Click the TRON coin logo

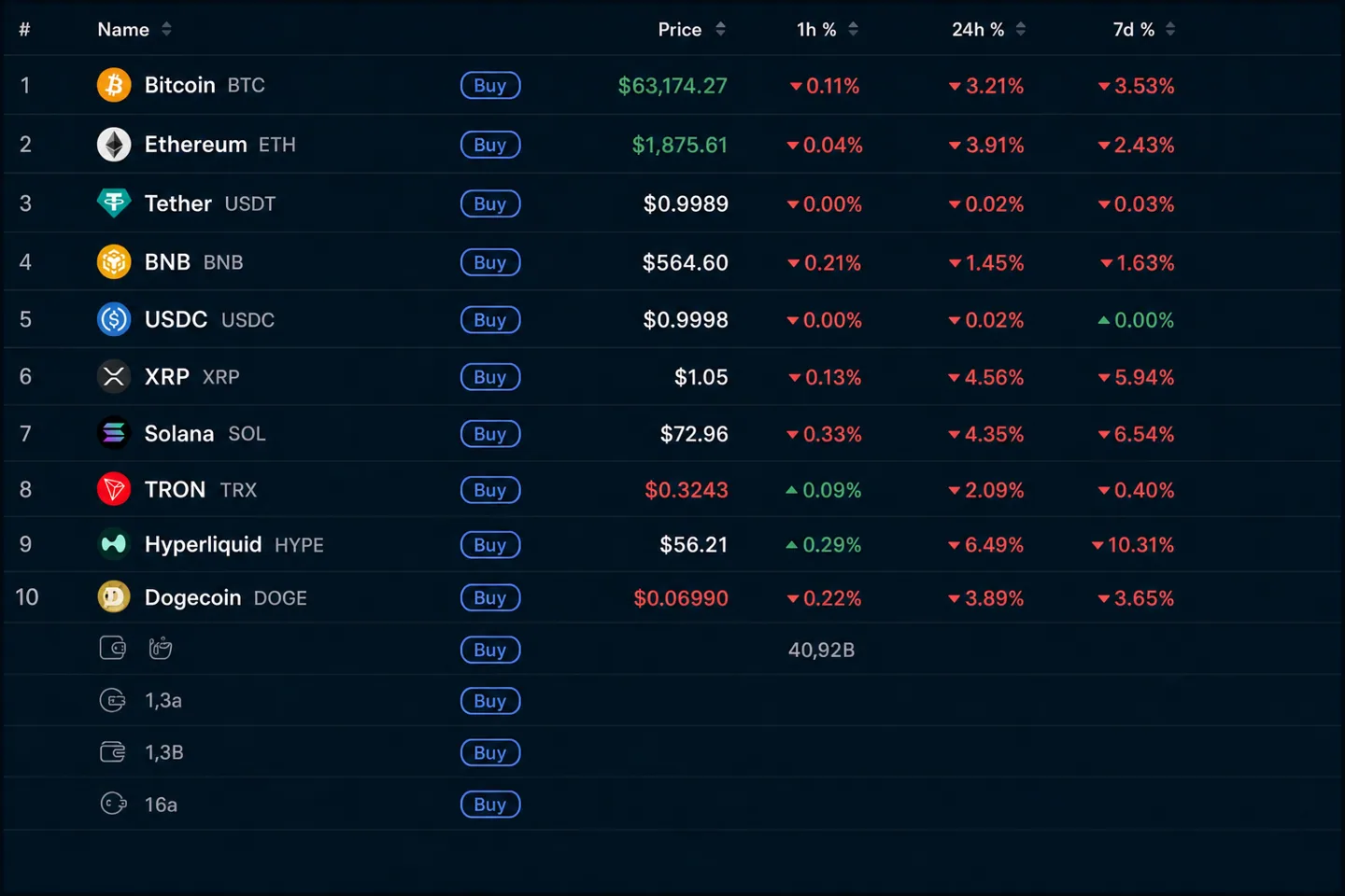114,489
